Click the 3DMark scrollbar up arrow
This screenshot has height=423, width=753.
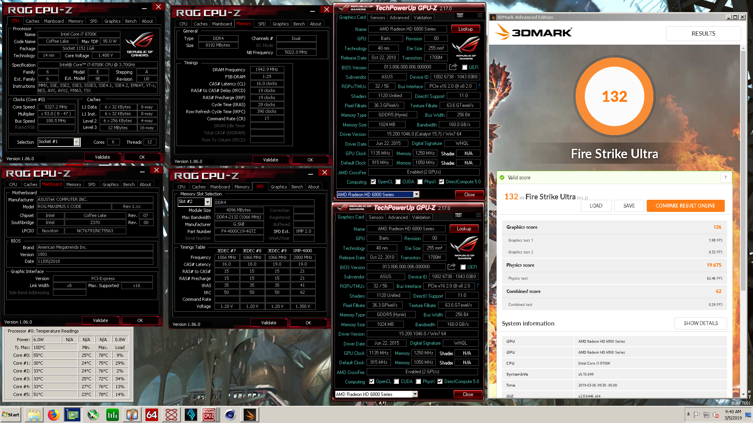pyautogui.click(x=743, y=49)
